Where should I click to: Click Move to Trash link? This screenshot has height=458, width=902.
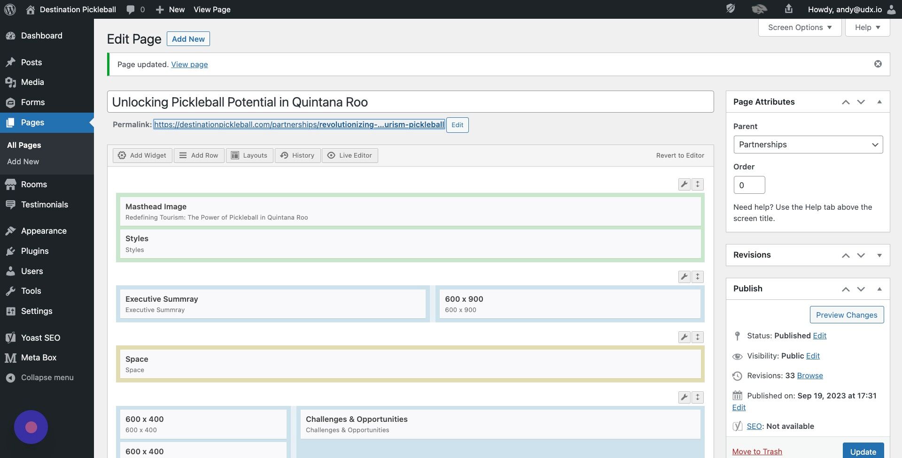(x=757, y=451)
